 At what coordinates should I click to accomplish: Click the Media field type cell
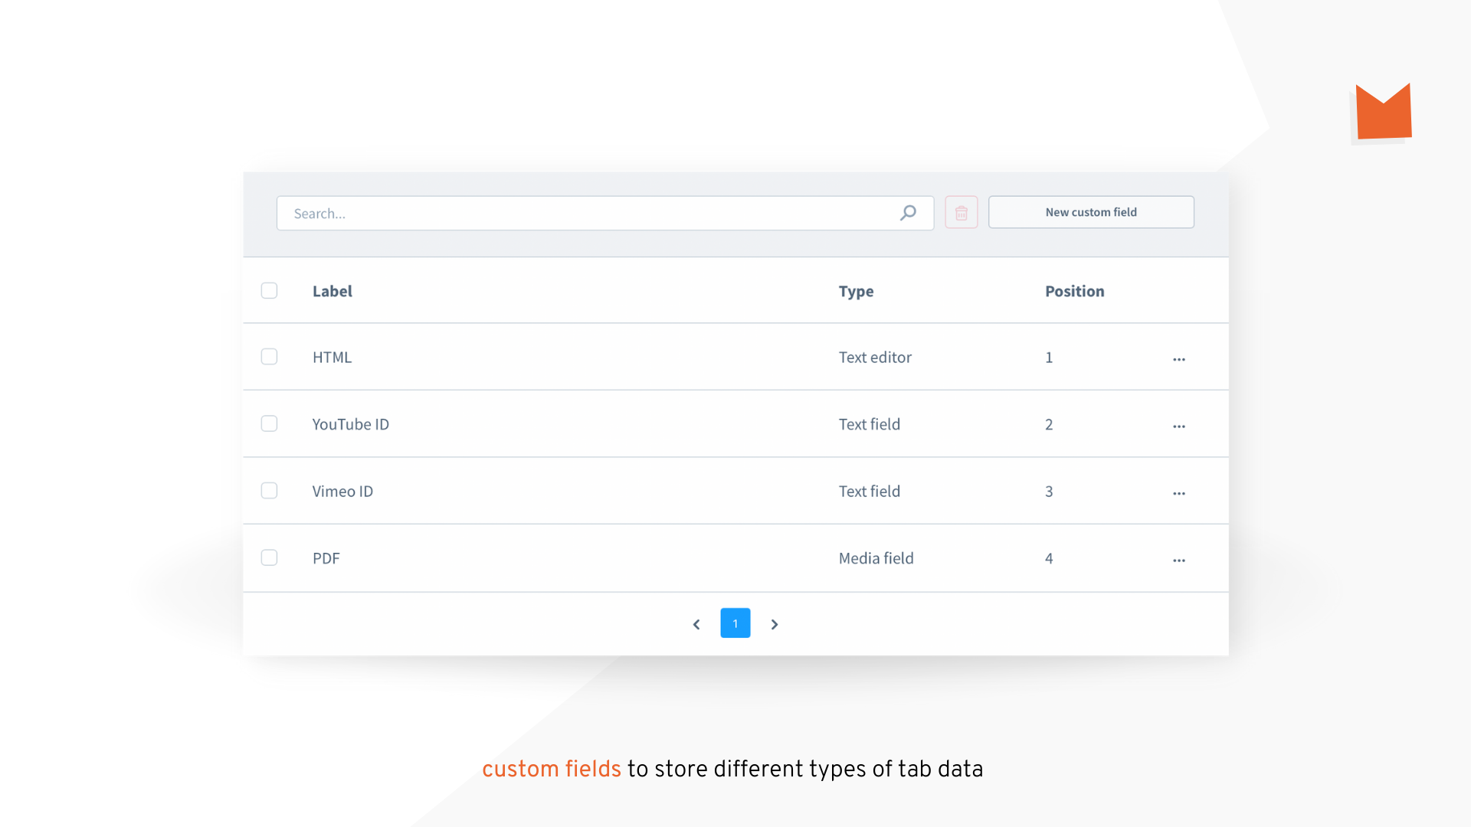click(x=876, y=558)
